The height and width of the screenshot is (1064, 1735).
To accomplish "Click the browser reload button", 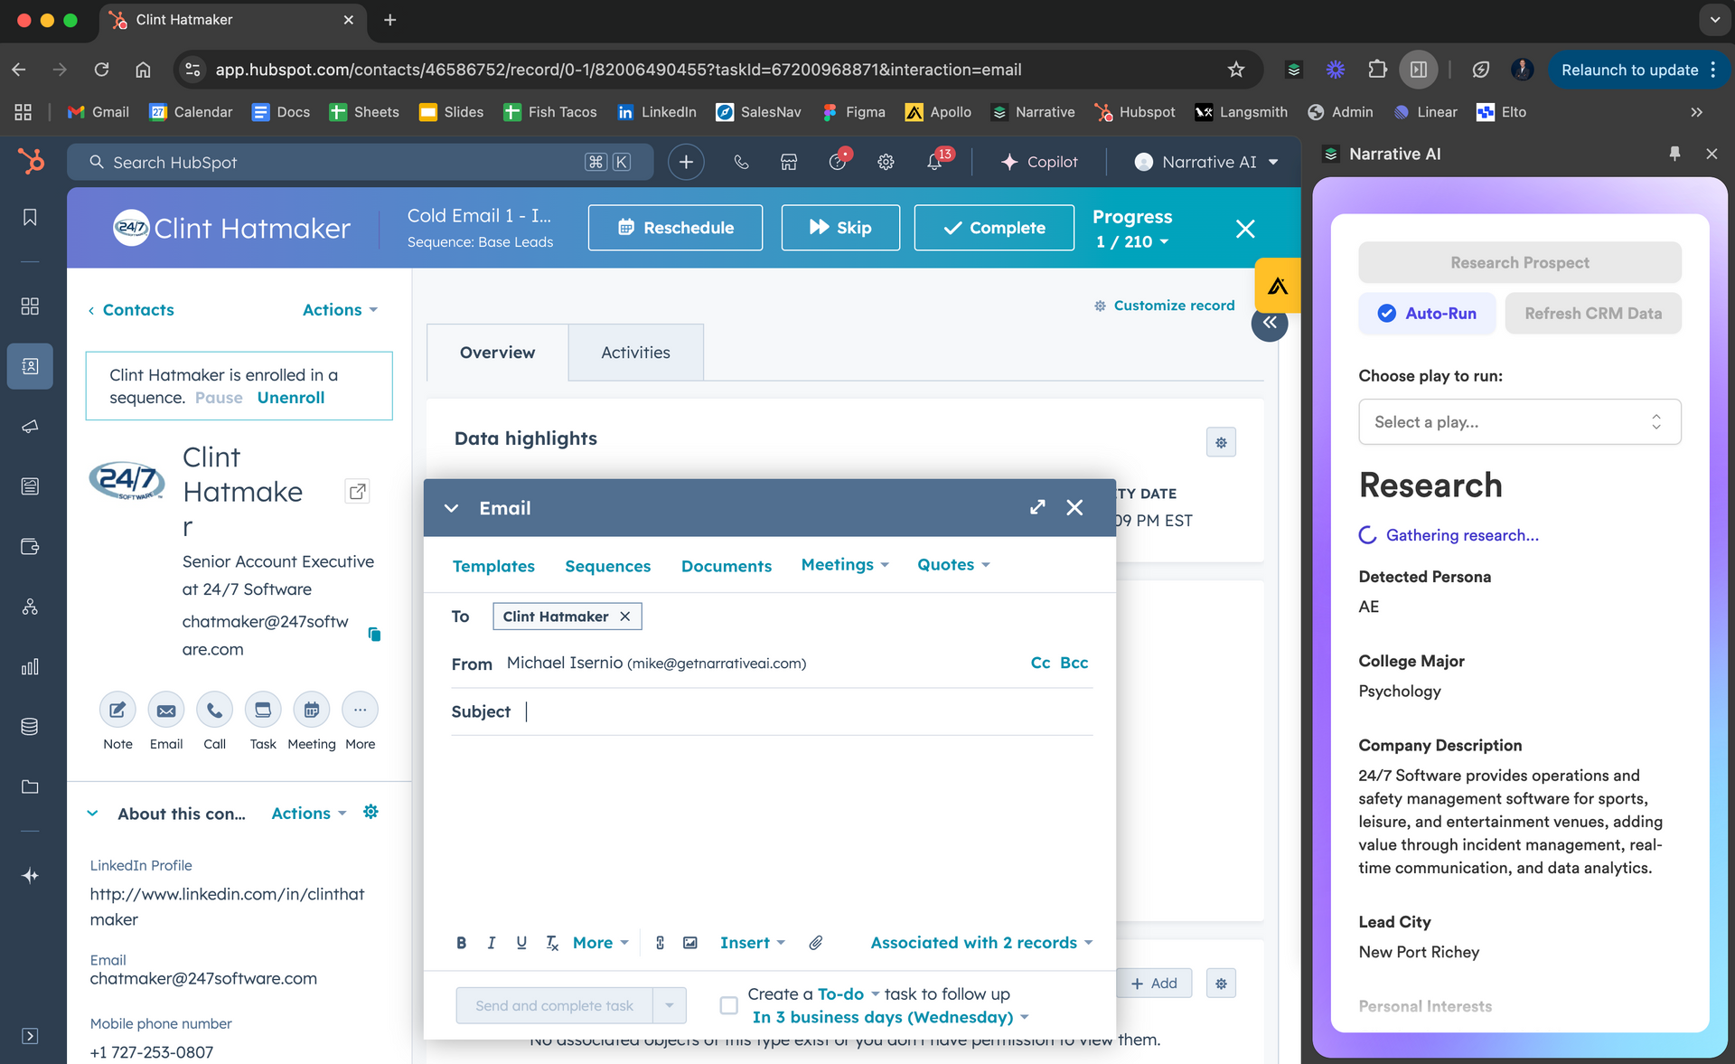I will 102,70.
